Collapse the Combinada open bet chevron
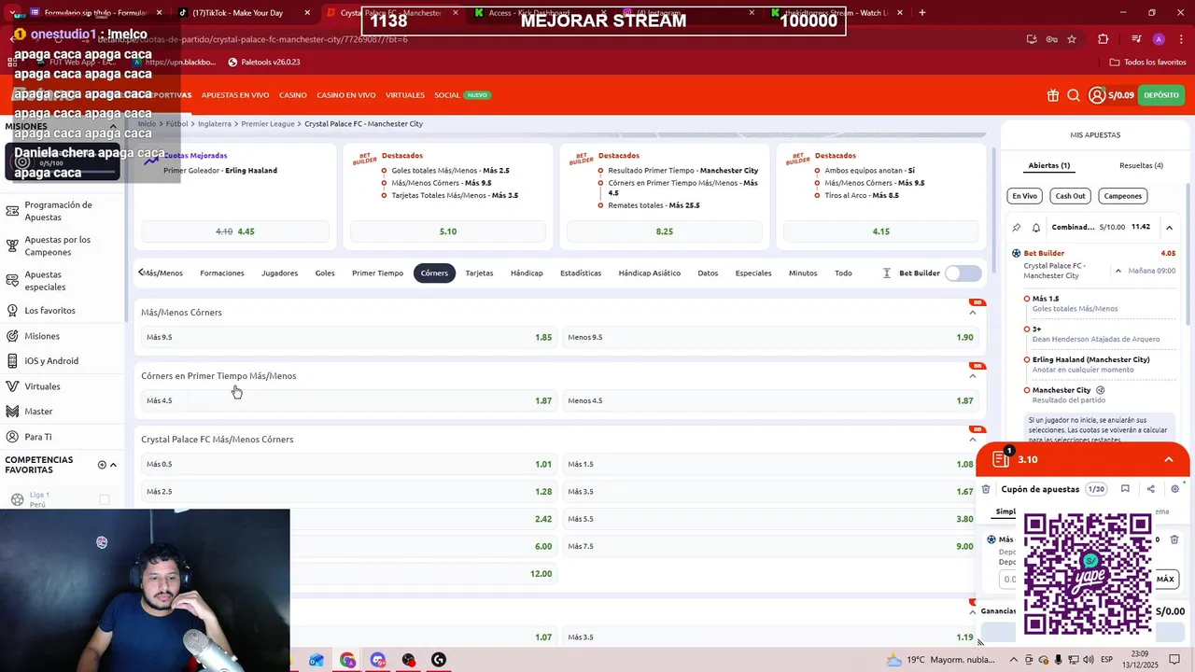This screenshot has height=672, width=1195. point(1169,227)
